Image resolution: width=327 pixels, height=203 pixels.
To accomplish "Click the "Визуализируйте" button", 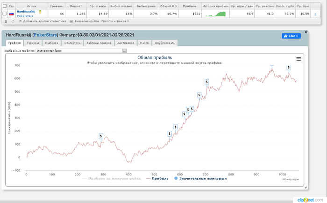I will pos(87,21).
